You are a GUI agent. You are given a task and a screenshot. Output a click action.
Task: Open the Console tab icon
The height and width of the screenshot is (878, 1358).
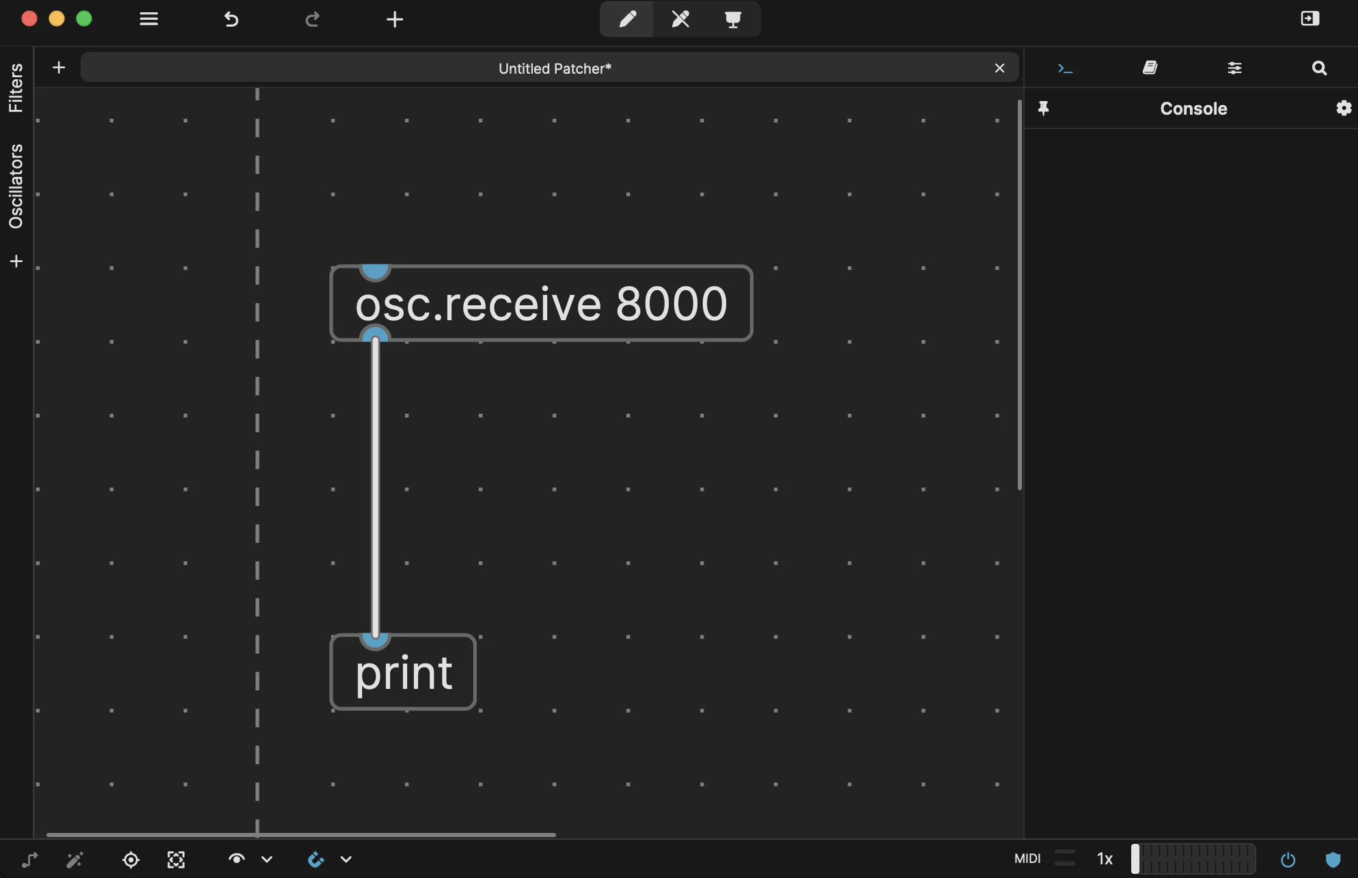(x=1065, y=68)
